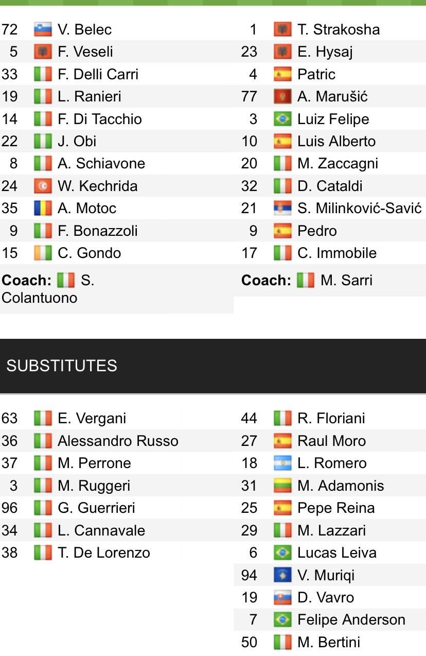Click the Kosovo flag beside V. Muriqi
Viewport: 426px width, 656px height.
coord(282,575)
